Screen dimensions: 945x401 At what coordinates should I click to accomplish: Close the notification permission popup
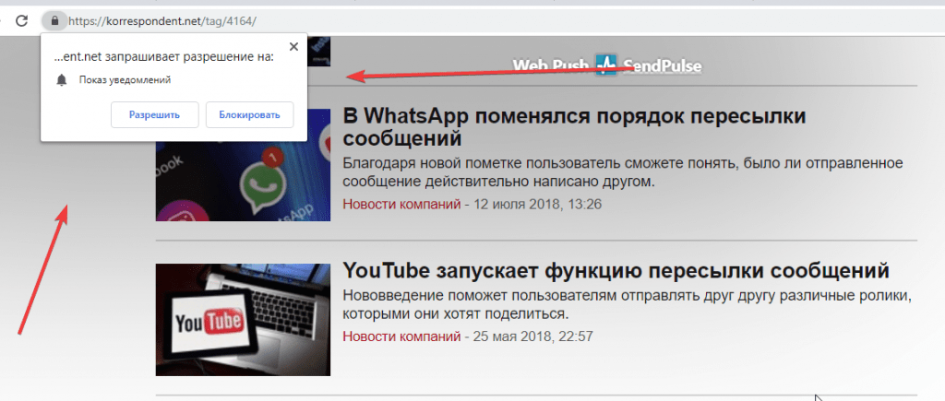tap(293, 47)
